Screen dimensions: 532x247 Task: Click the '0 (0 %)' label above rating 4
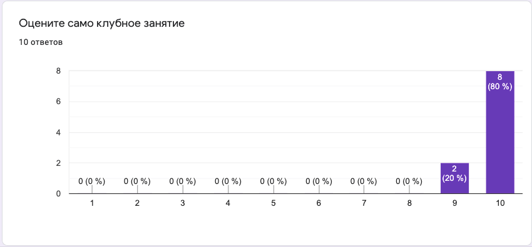228,182
